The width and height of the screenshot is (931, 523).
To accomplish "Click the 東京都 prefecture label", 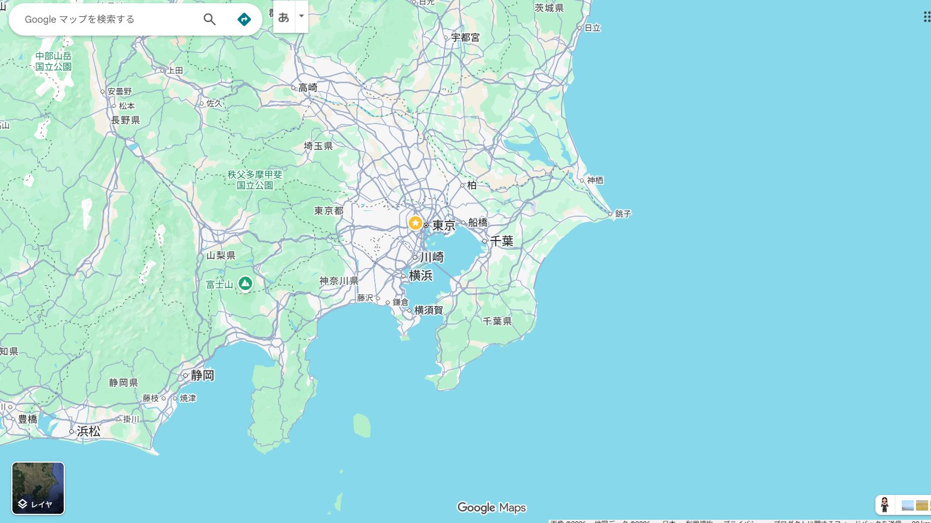I will pos(329,210).
